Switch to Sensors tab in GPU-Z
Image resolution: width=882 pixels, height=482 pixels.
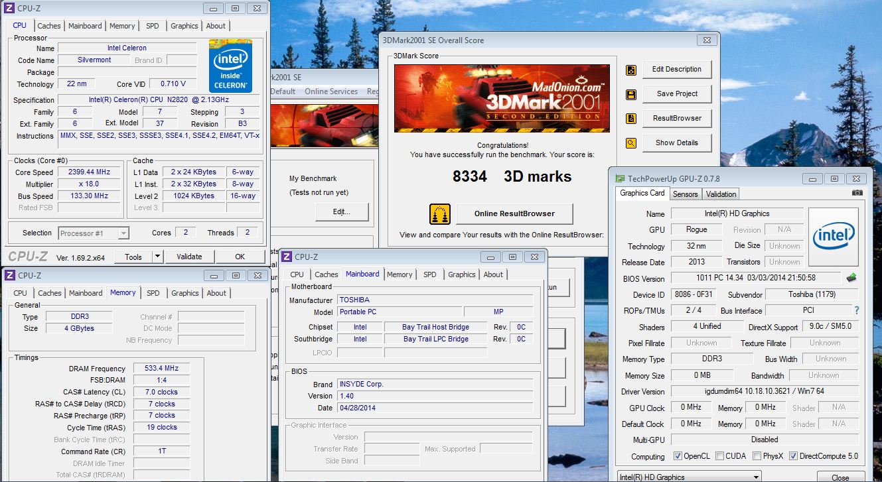click(x=685, y=194)
